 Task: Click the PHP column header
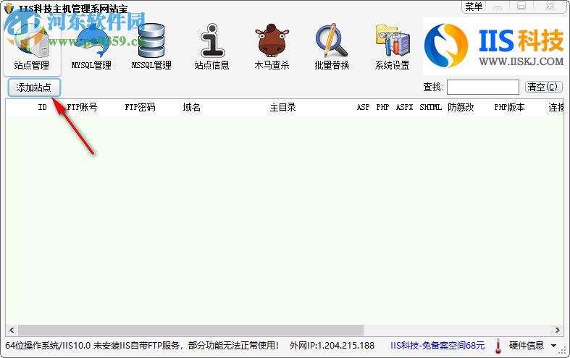tap(383, 107)
